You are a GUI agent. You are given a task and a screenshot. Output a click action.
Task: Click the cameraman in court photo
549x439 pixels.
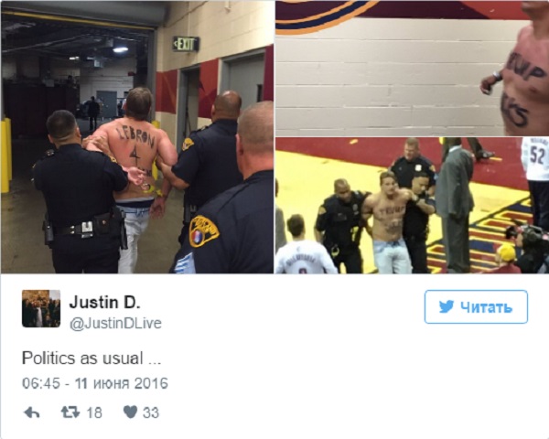pos(529,243)
